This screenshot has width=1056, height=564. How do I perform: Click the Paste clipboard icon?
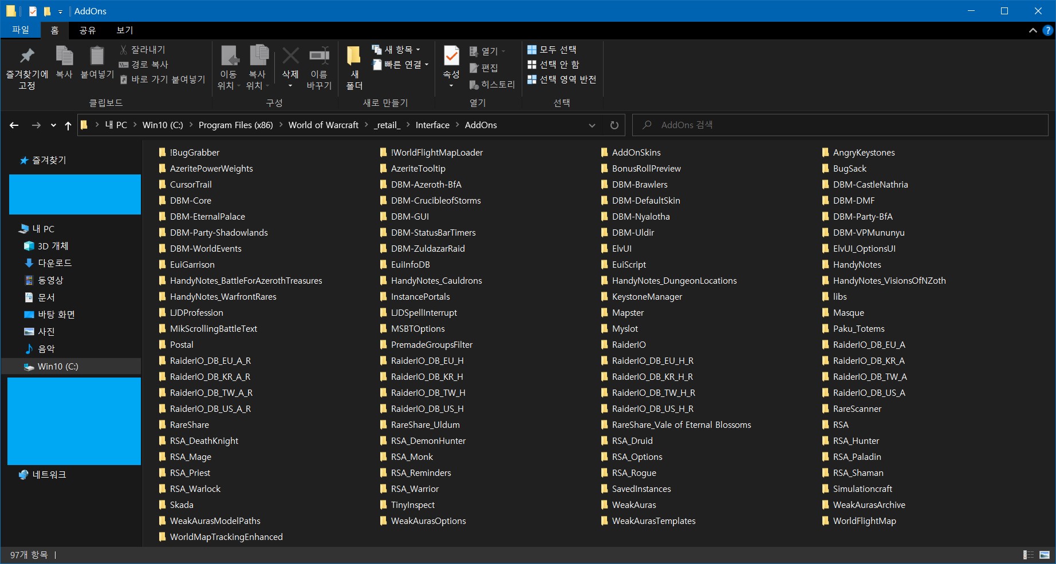[97, 56]
